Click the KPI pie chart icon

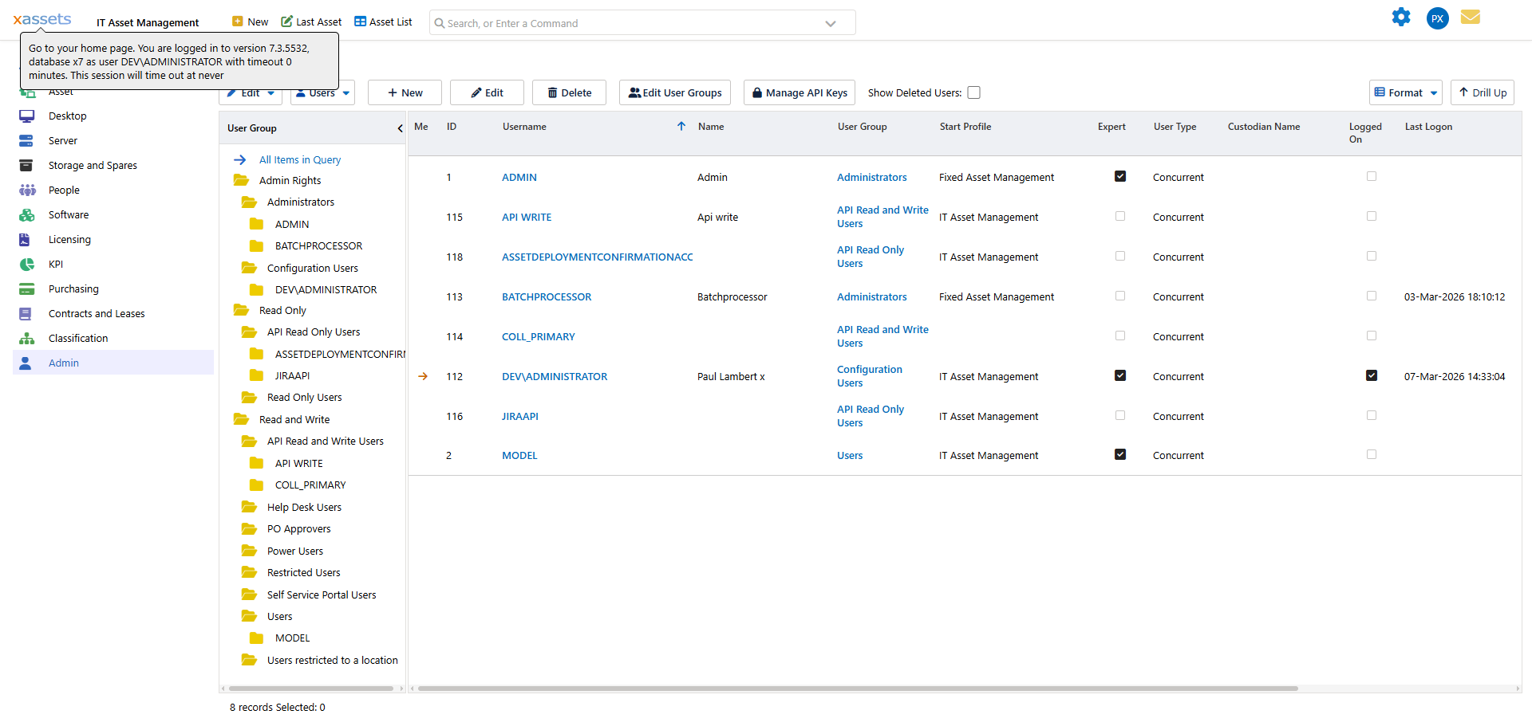point(27,264)
